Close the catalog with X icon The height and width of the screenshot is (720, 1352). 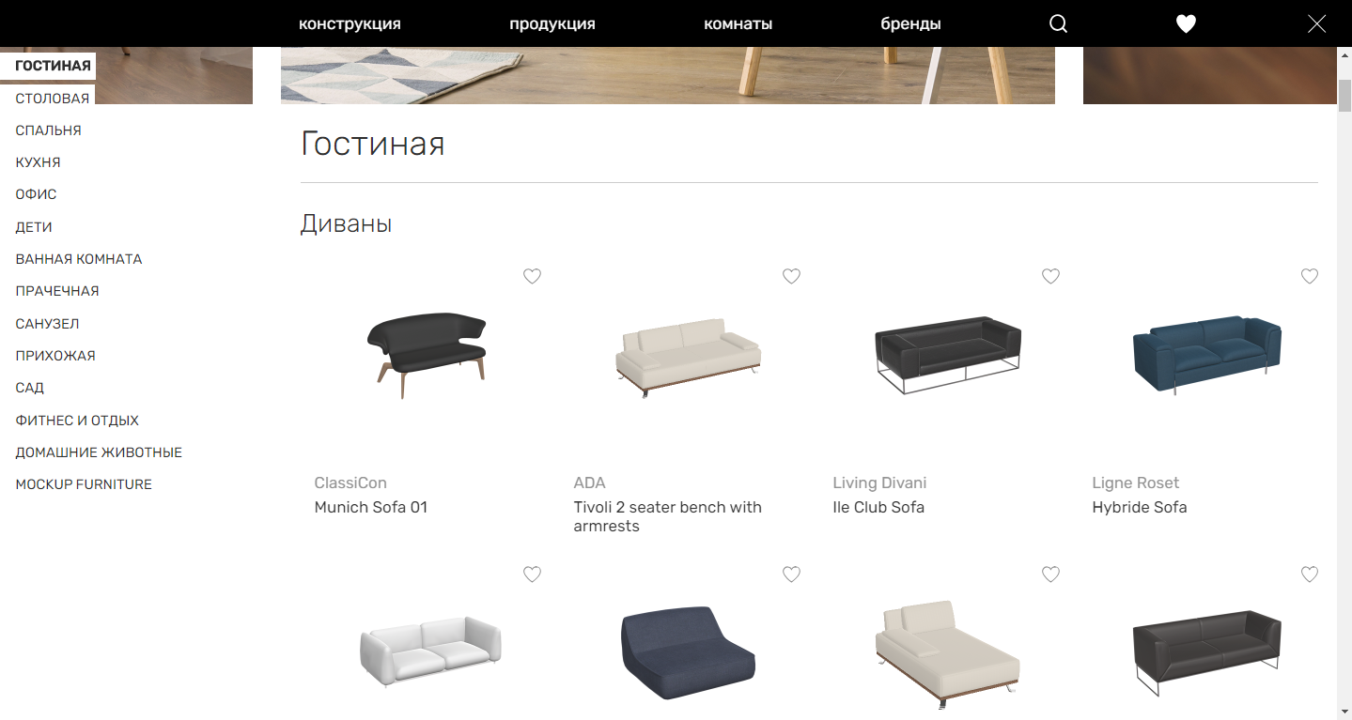(1316, 24)
